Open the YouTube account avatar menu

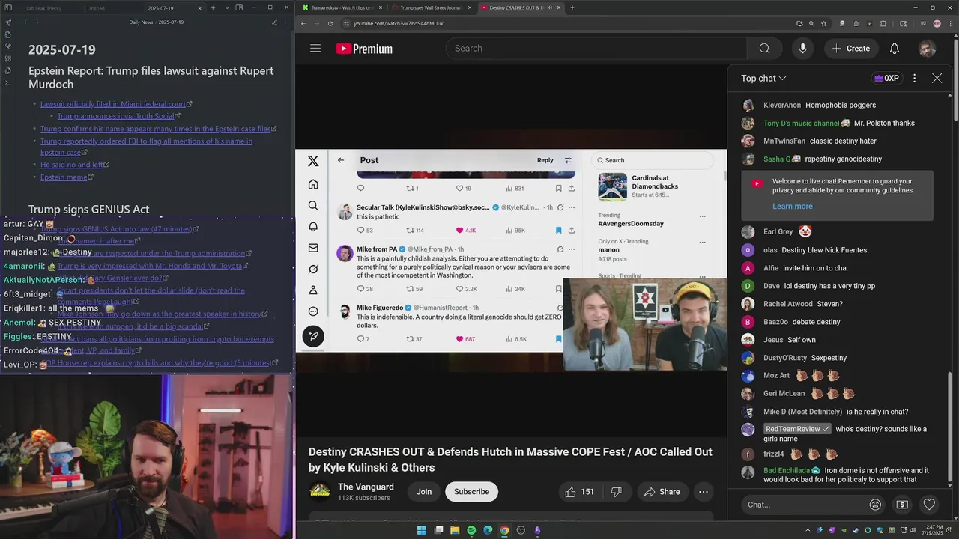[x=928, y=49]
